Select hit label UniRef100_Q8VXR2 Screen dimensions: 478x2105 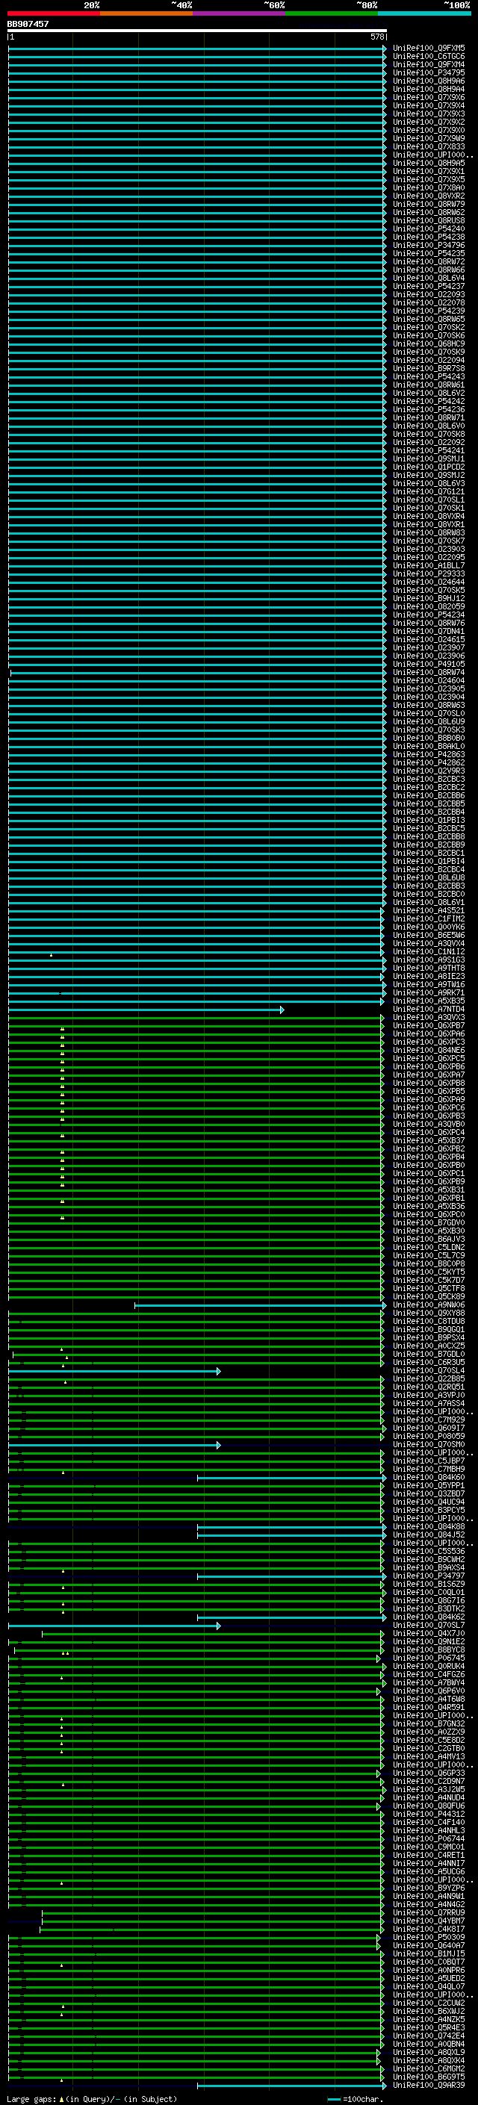[x=429, y=196]
